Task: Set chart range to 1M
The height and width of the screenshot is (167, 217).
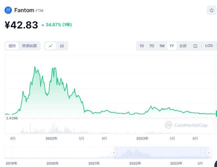Action: click(x=162, y=46)
